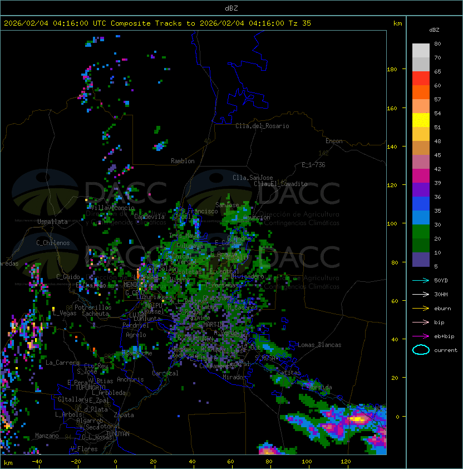The width and height of the screenshot is (463, 469).
Task: Click the white 30HM track arrow
Action: coord(421,294)
